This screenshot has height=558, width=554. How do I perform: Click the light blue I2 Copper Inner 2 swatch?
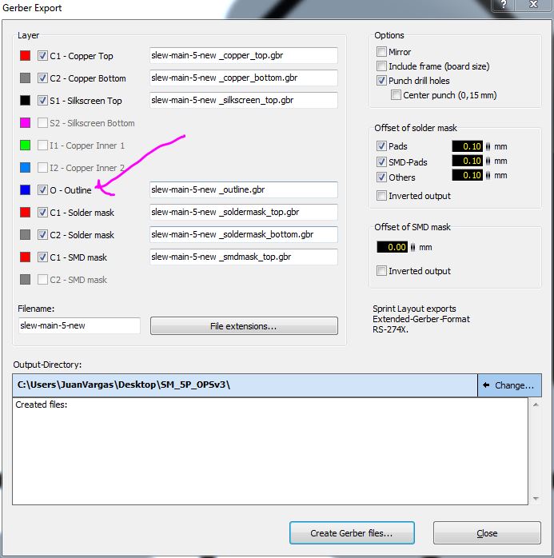coord(25,168)
